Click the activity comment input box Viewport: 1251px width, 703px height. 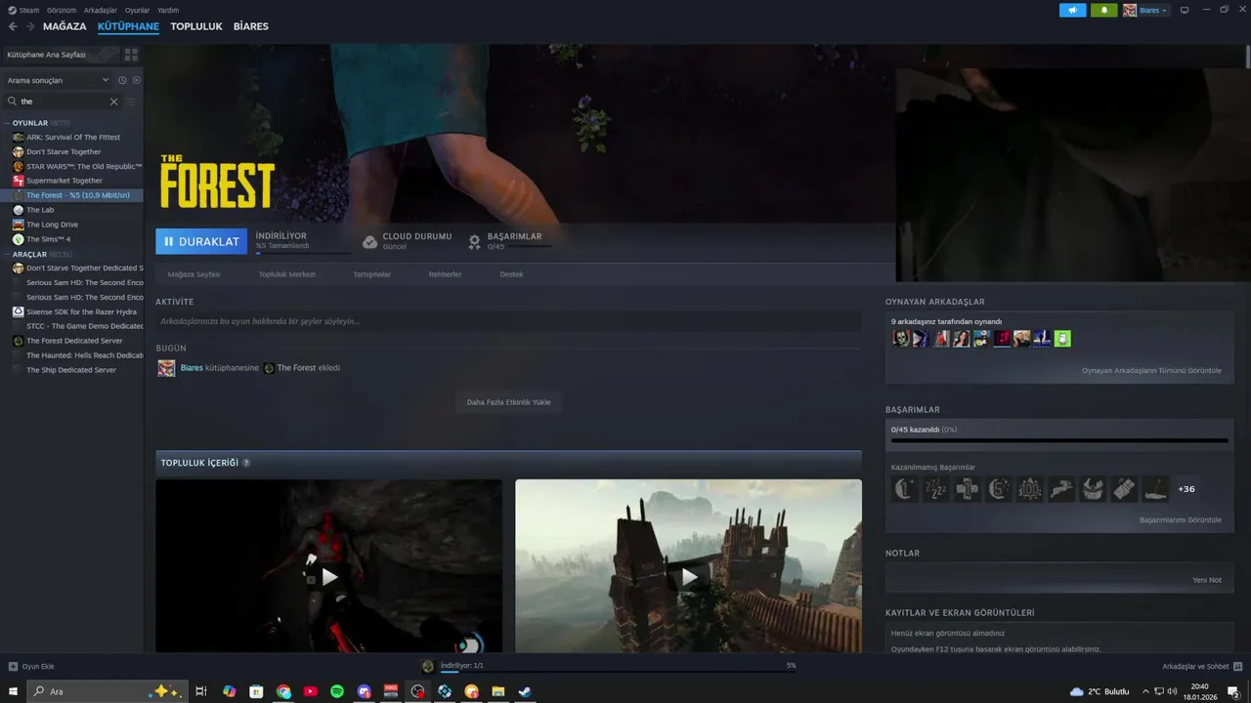[508, 321]
